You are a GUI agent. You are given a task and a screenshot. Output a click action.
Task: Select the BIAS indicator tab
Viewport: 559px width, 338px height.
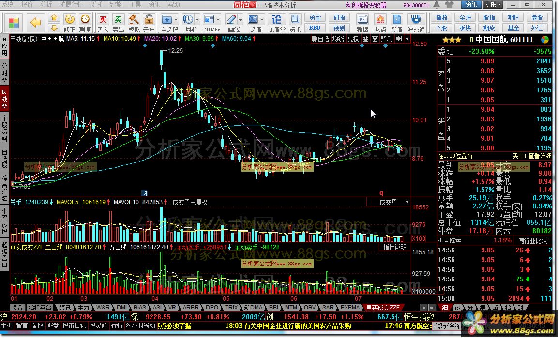[139, 308]
